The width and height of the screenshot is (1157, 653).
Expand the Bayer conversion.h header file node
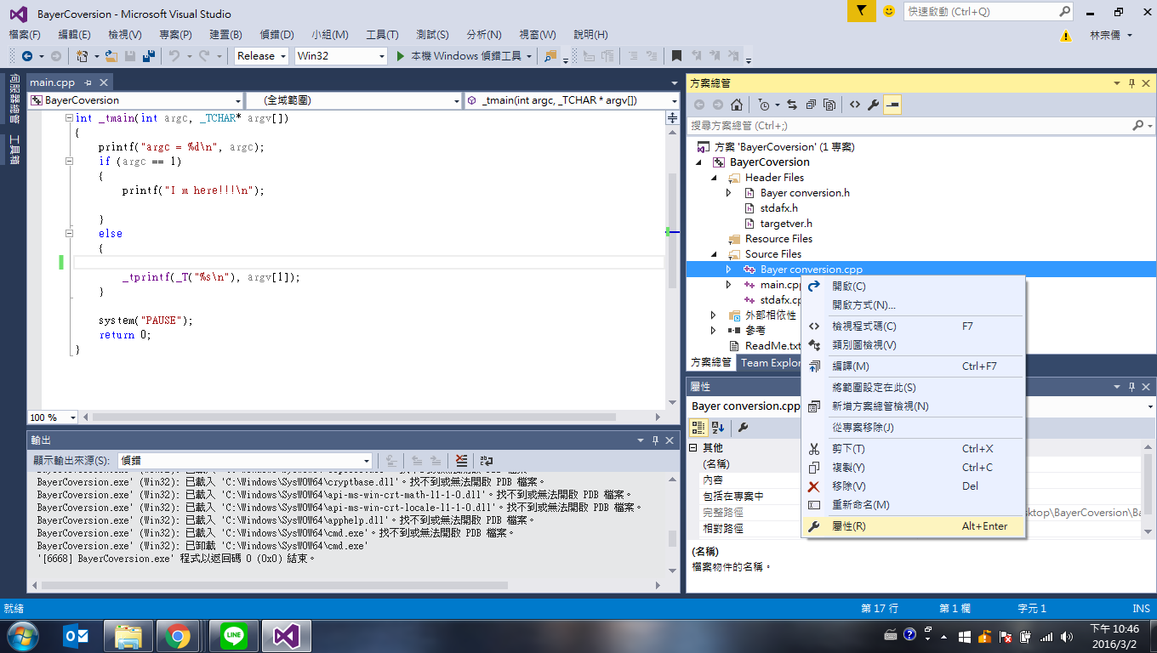(x=728, y=192)
